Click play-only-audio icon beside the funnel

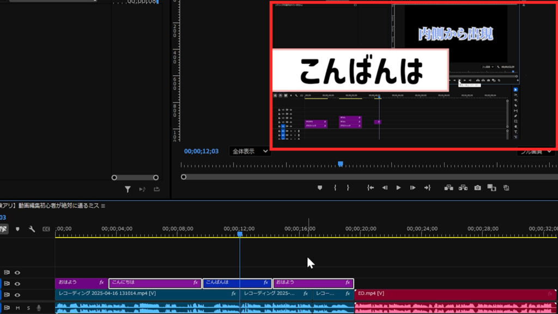142,189
